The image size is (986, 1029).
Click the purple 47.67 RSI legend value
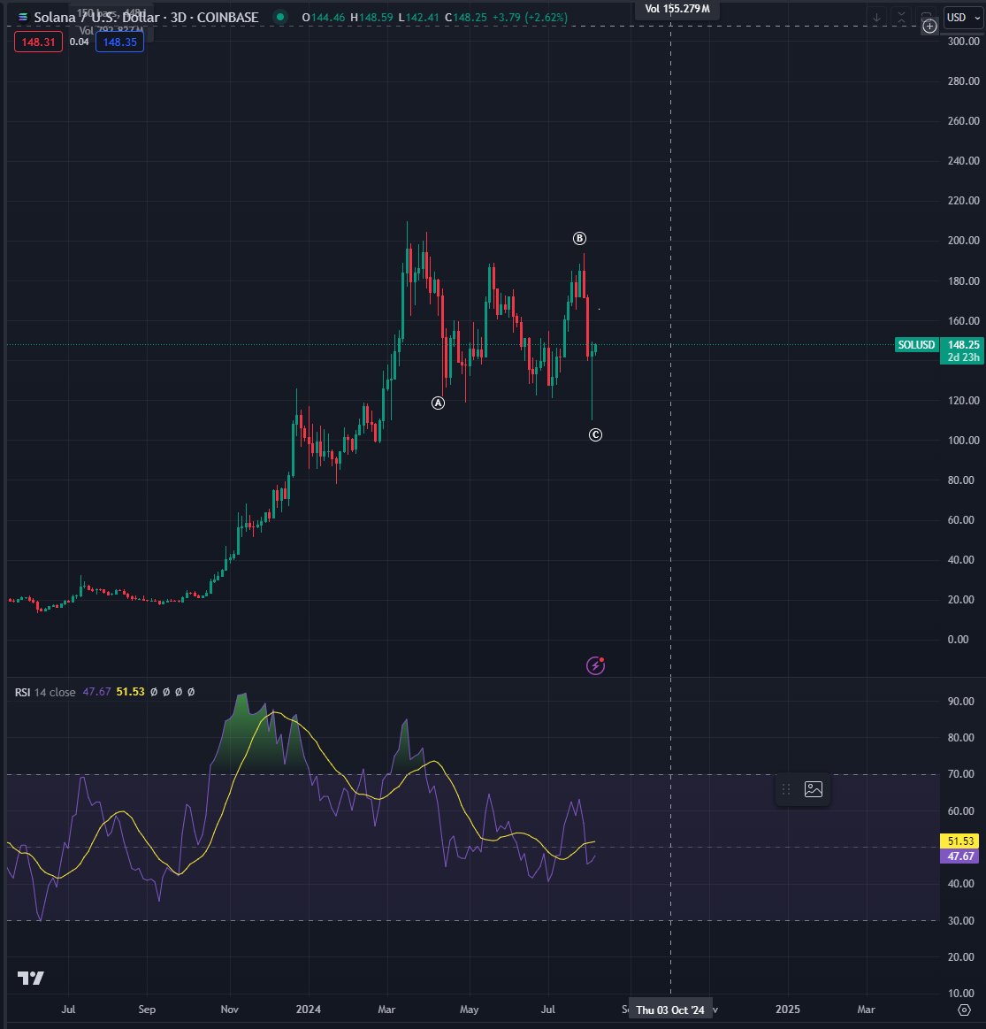pyautogui.click(x=96, y=692)
